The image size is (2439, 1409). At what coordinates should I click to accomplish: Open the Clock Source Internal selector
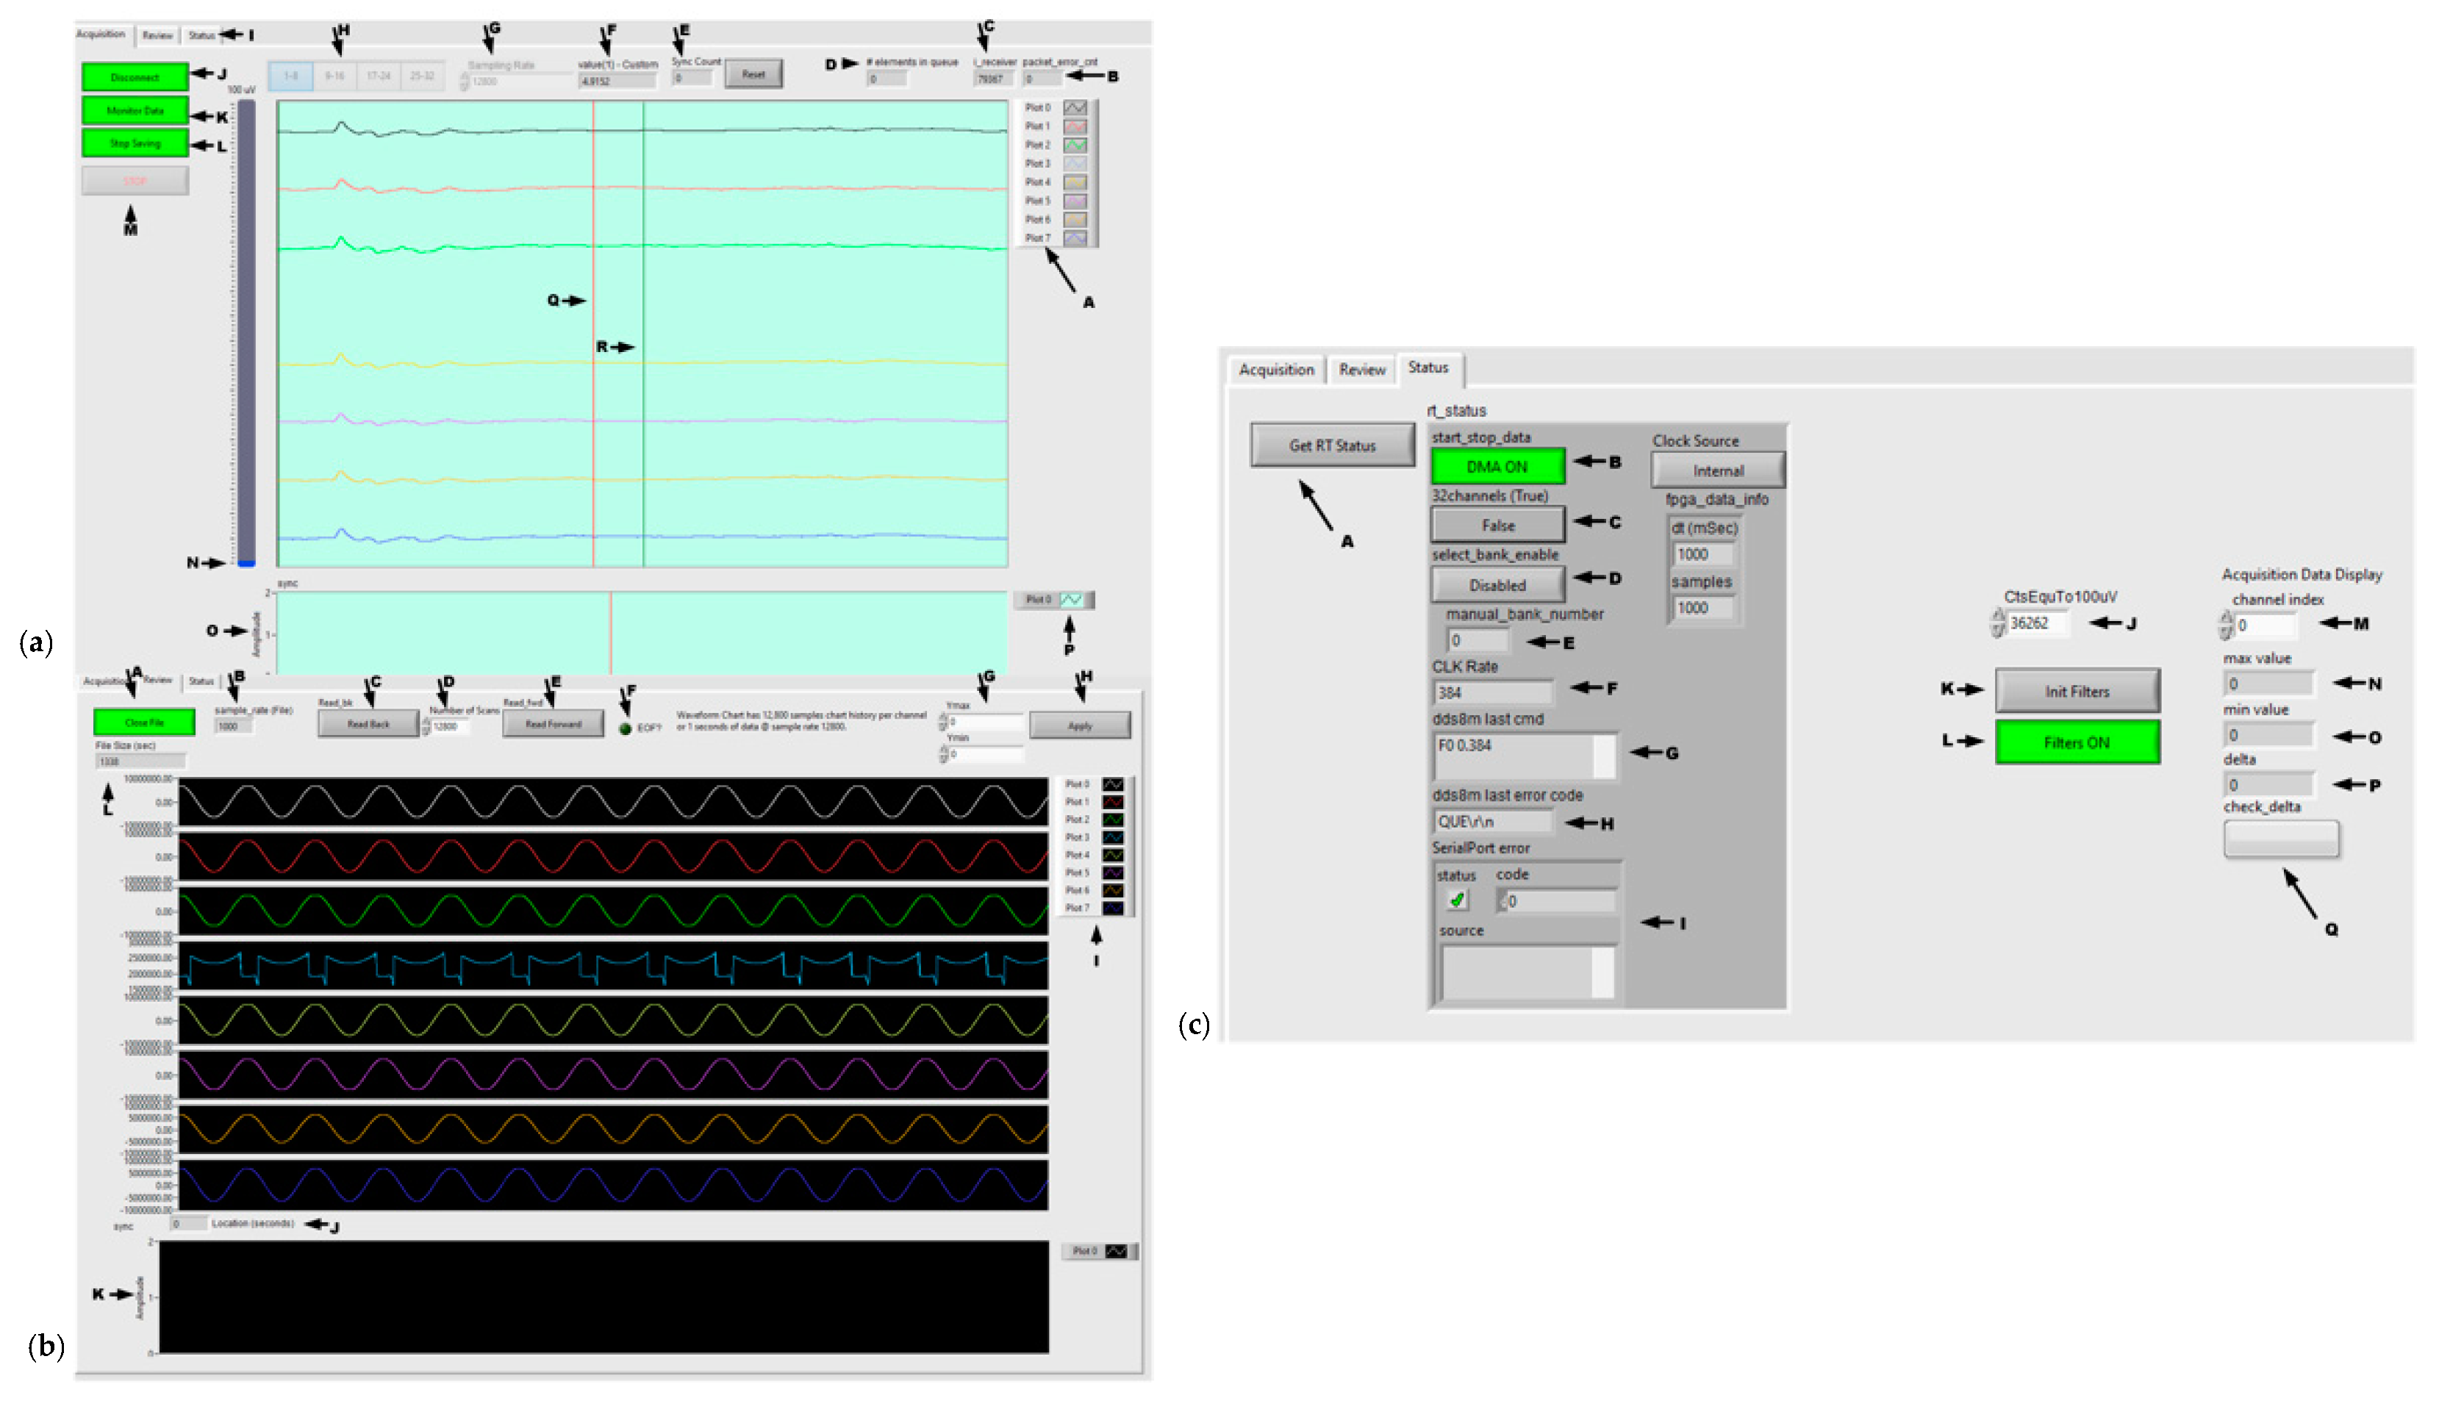point(1717,471)
